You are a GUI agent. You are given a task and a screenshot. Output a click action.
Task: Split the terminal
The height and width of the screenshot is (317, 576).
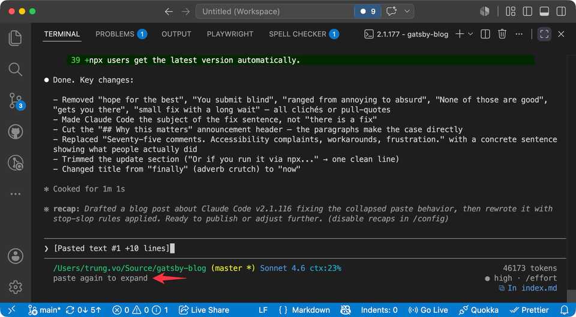click(x=485, y=34)
